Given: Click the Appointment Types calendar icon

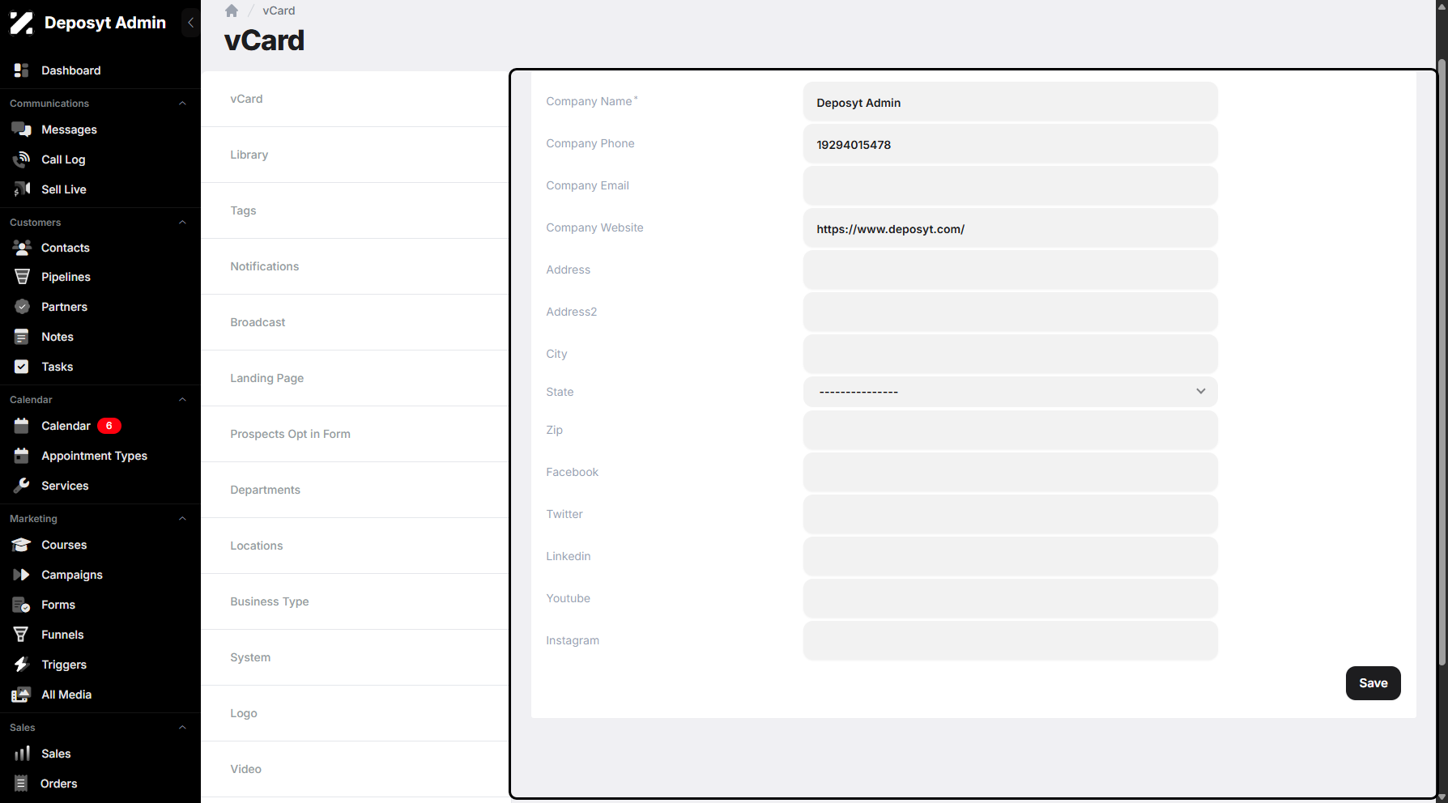Looking at the screenshot, I should click(22, 456).
